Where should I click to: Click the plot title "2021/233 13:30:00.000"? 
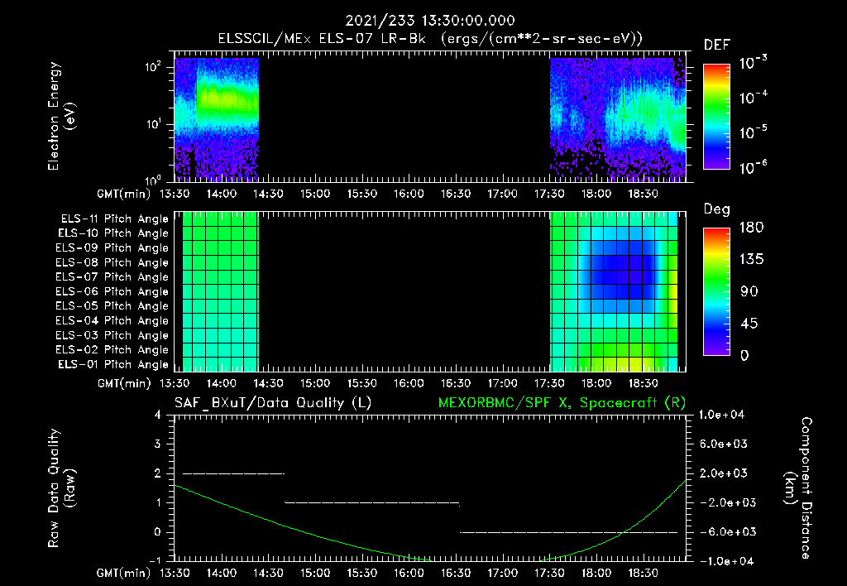[x=430, y=21]
